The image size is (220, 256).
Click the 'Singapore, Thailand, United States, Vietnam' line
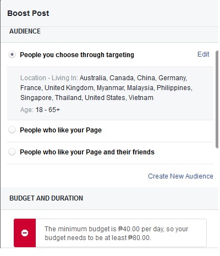87,98
